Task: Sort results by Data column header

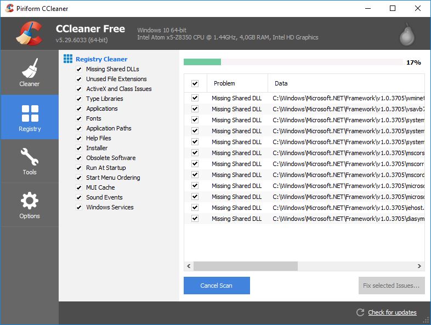Action: [x=346, y=83]
